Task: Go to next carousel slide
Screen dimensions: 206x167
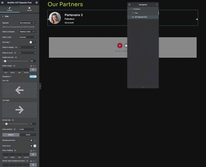Action: click(x=197, y=19)
